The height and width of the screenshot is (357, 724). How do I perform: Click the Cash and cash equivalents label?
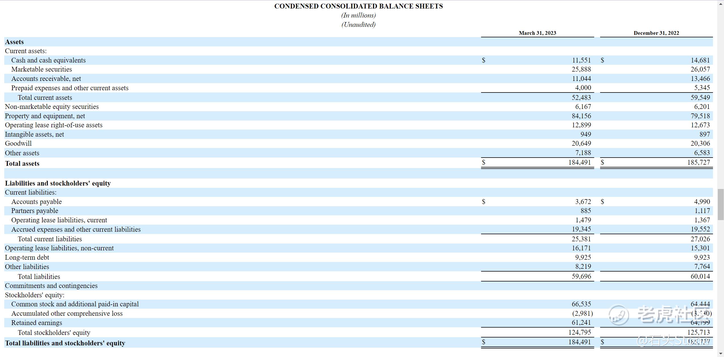pos(48,60)
